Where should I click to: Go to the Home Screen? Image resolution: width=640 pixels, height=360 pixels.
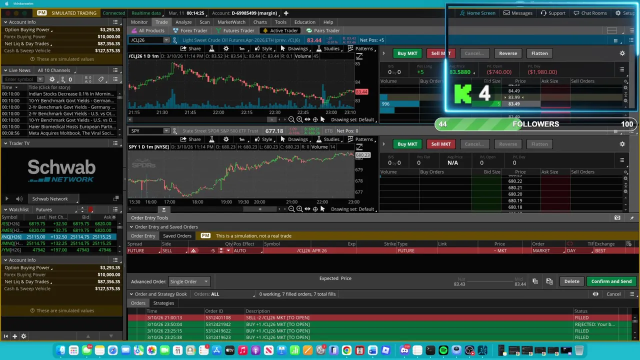point(477,13)
